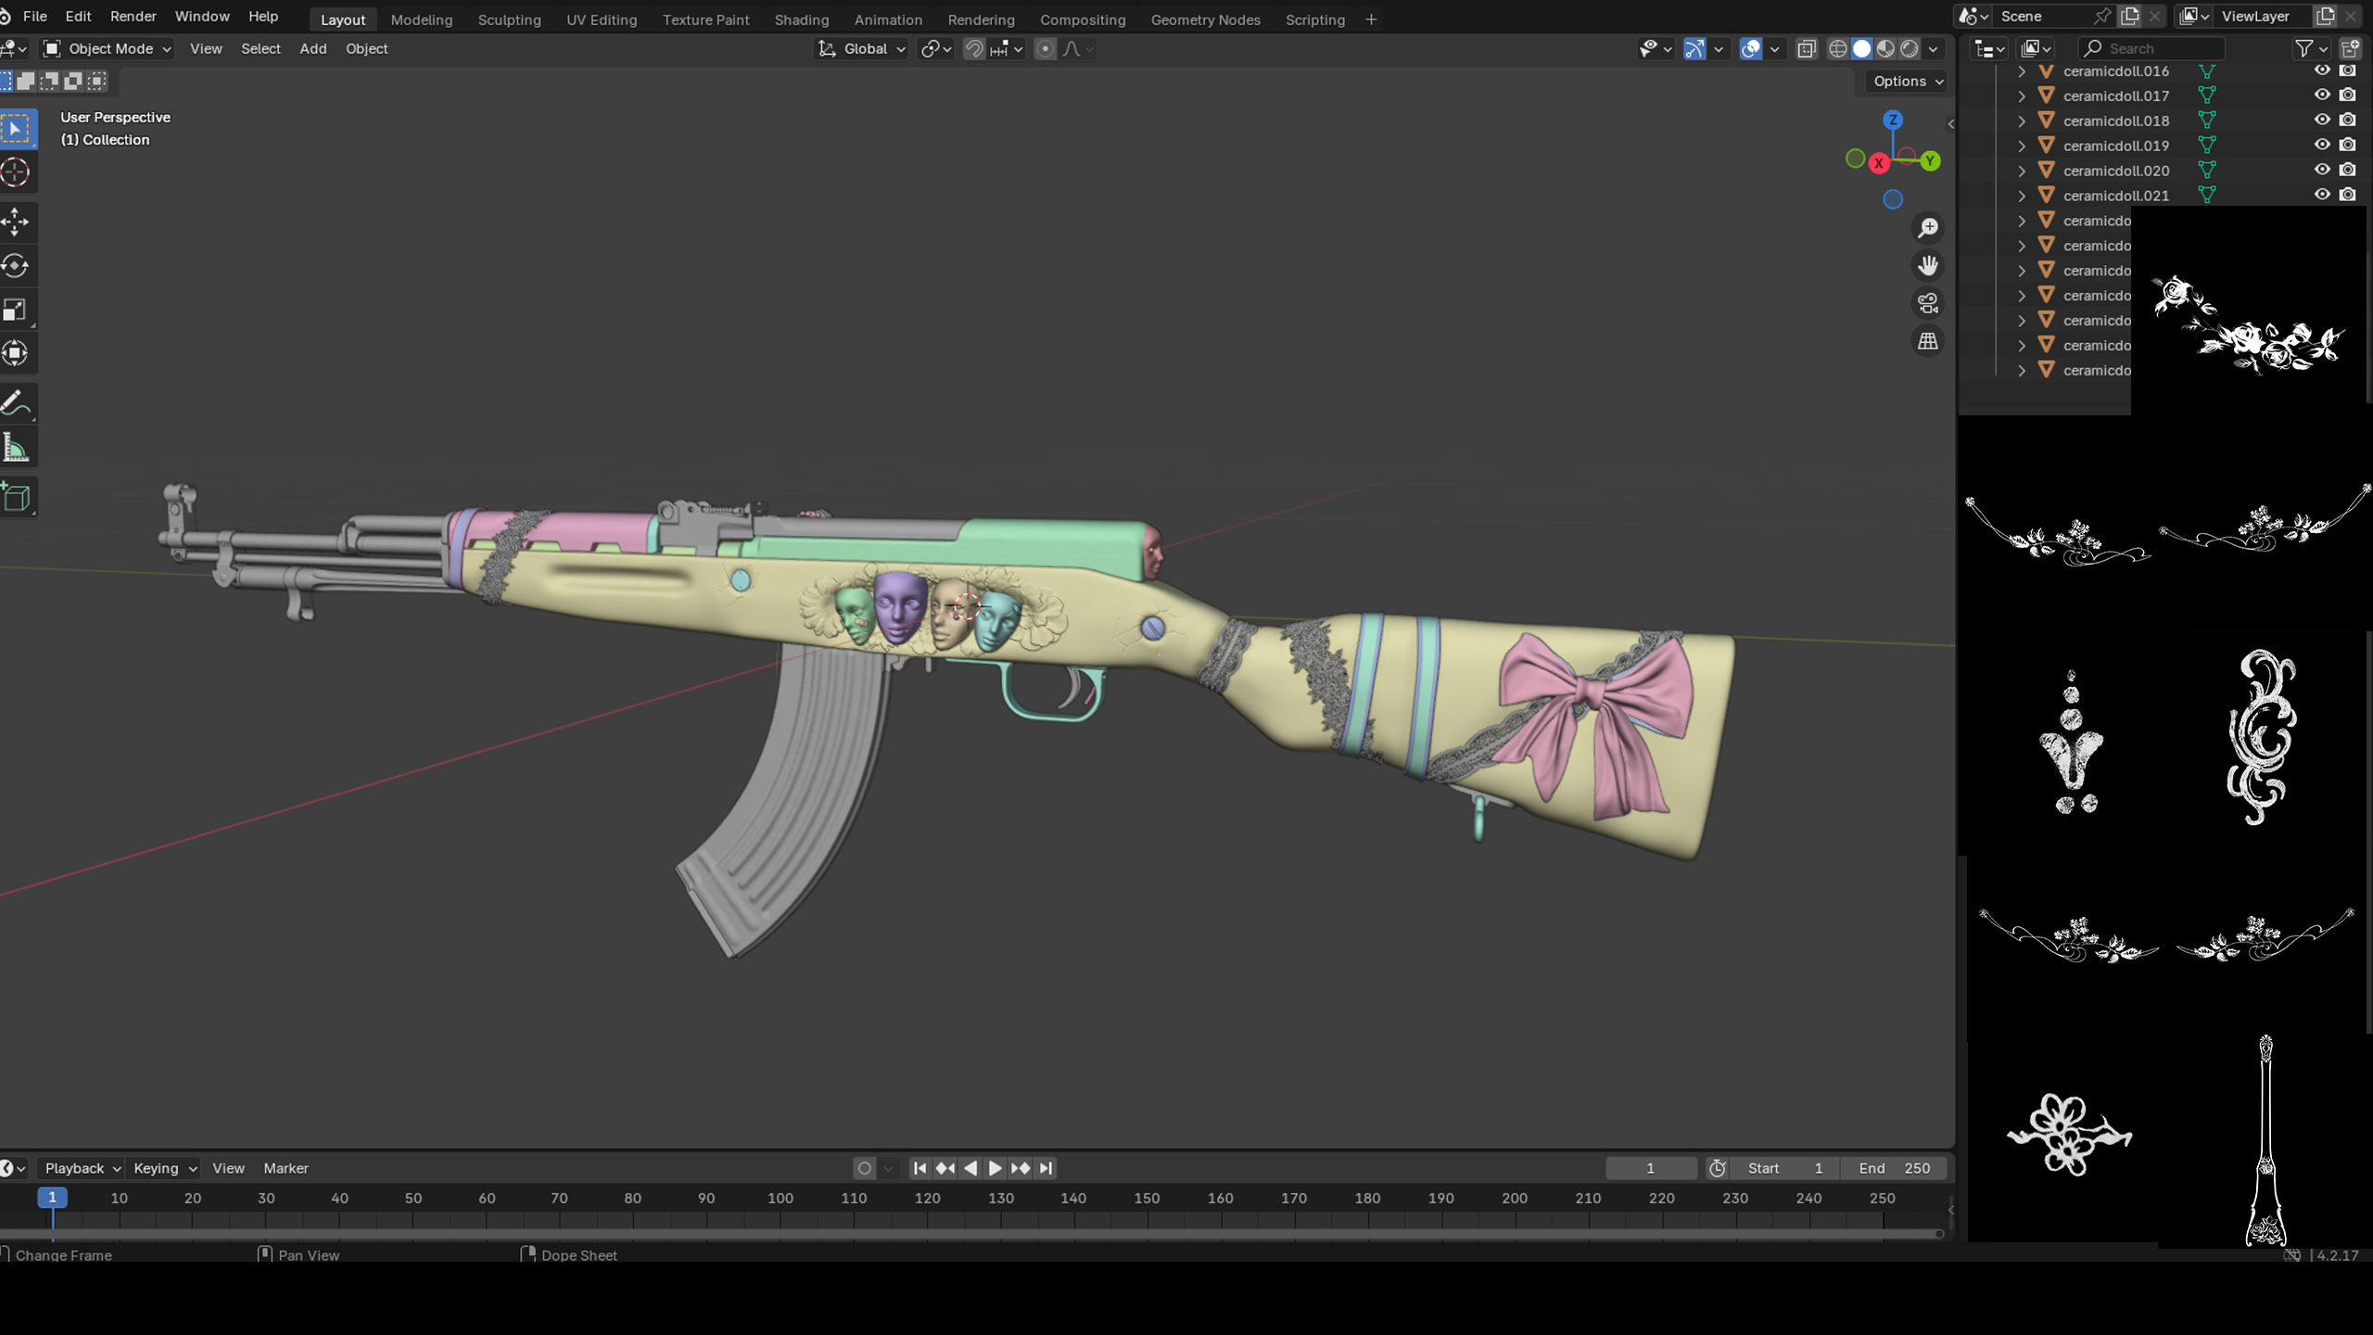This screenshot has height=1335, width=2373.
Task: Toggle visibility of ceramicdoll.020
Action: point(2322,170)
